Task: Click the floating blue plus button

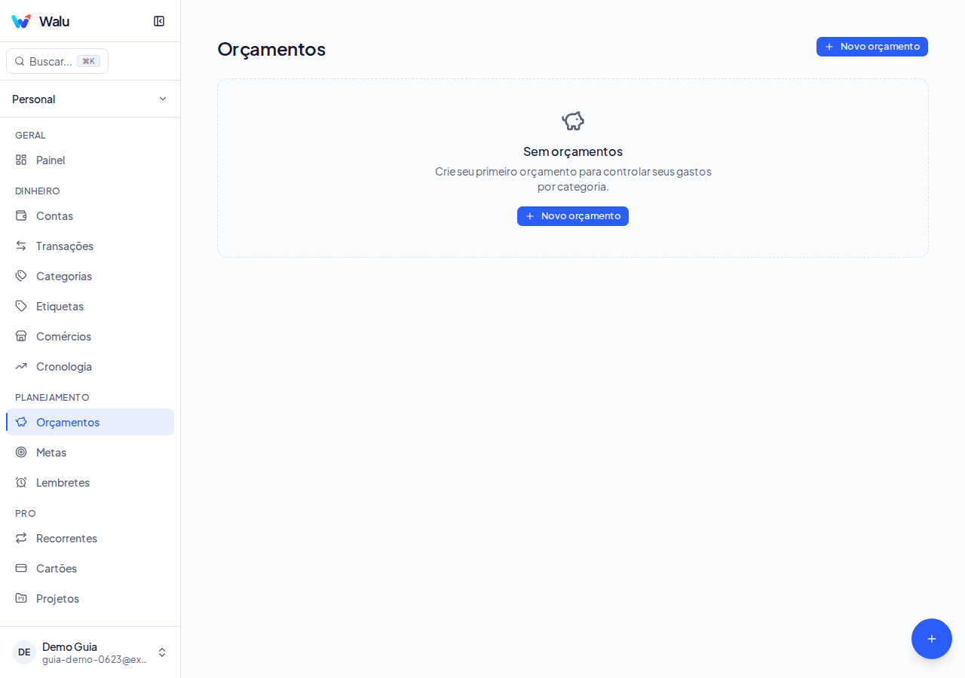Action: (932, 639)
